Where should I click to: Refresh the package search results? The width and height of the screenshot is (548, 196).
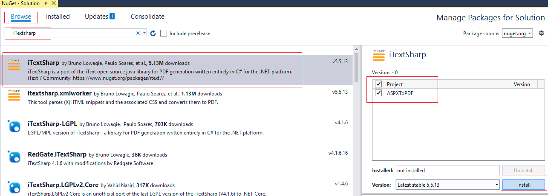[x=153, y=33]
